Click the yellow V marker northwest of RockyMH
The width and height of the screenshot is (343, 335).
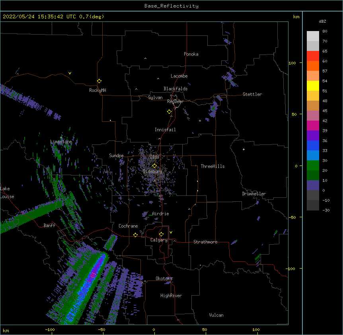[70, 73]
